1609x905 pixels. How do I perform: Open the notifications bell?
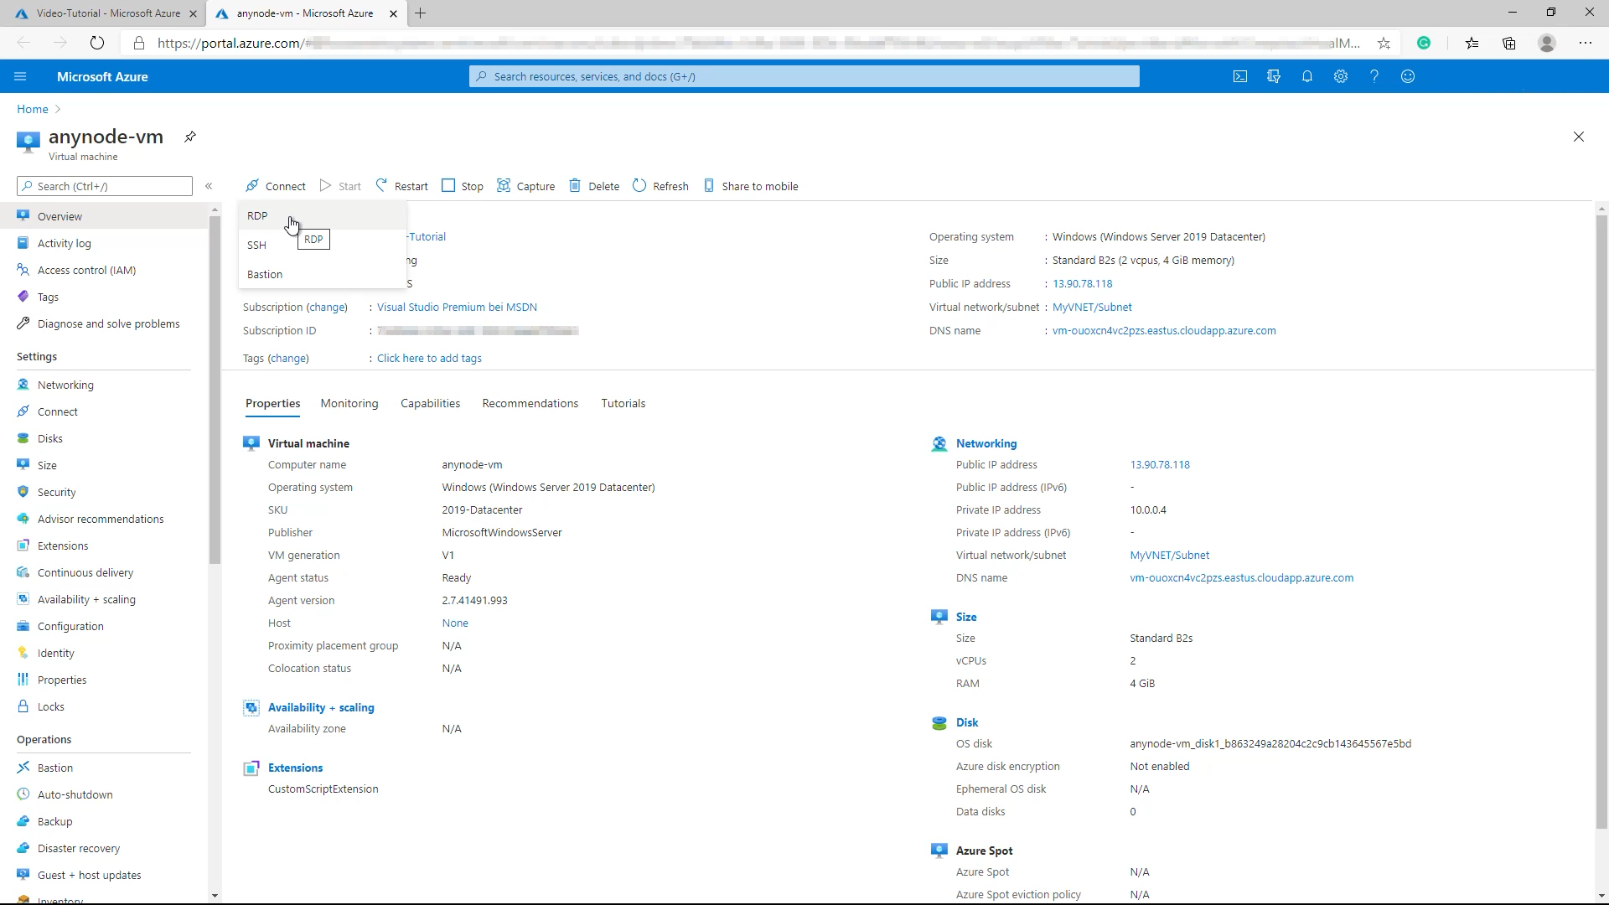click(1307, 76)
